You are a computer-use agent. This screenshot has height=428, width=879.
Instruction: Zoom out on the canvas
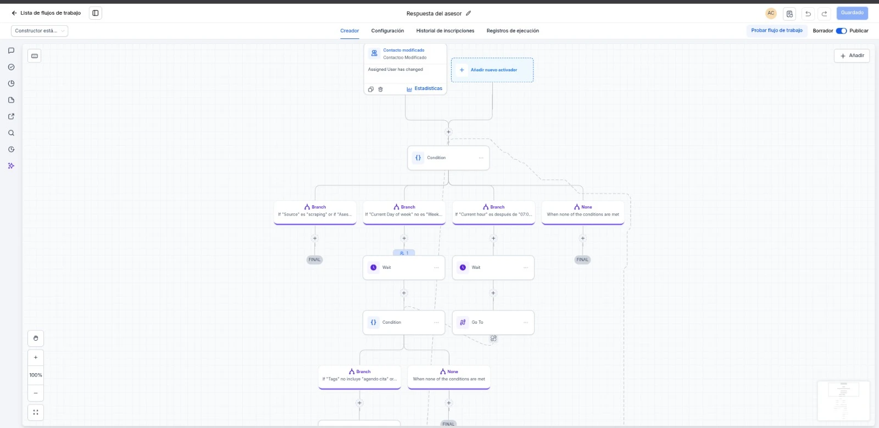click(36, 393)
